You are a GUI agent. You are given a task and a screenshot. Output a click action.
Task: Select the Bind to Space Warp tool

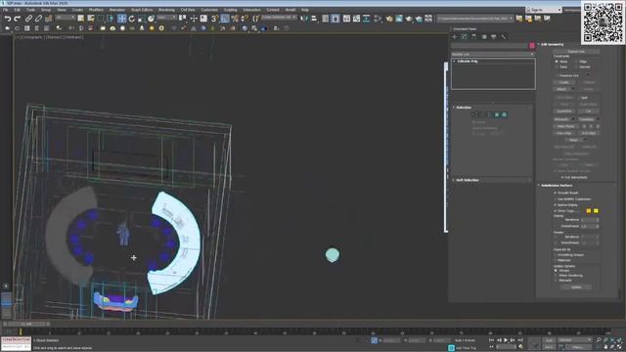(49, 19)
